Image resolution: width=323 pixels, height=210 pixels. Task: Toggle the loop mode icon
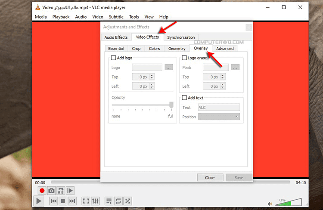pos(118,201)
